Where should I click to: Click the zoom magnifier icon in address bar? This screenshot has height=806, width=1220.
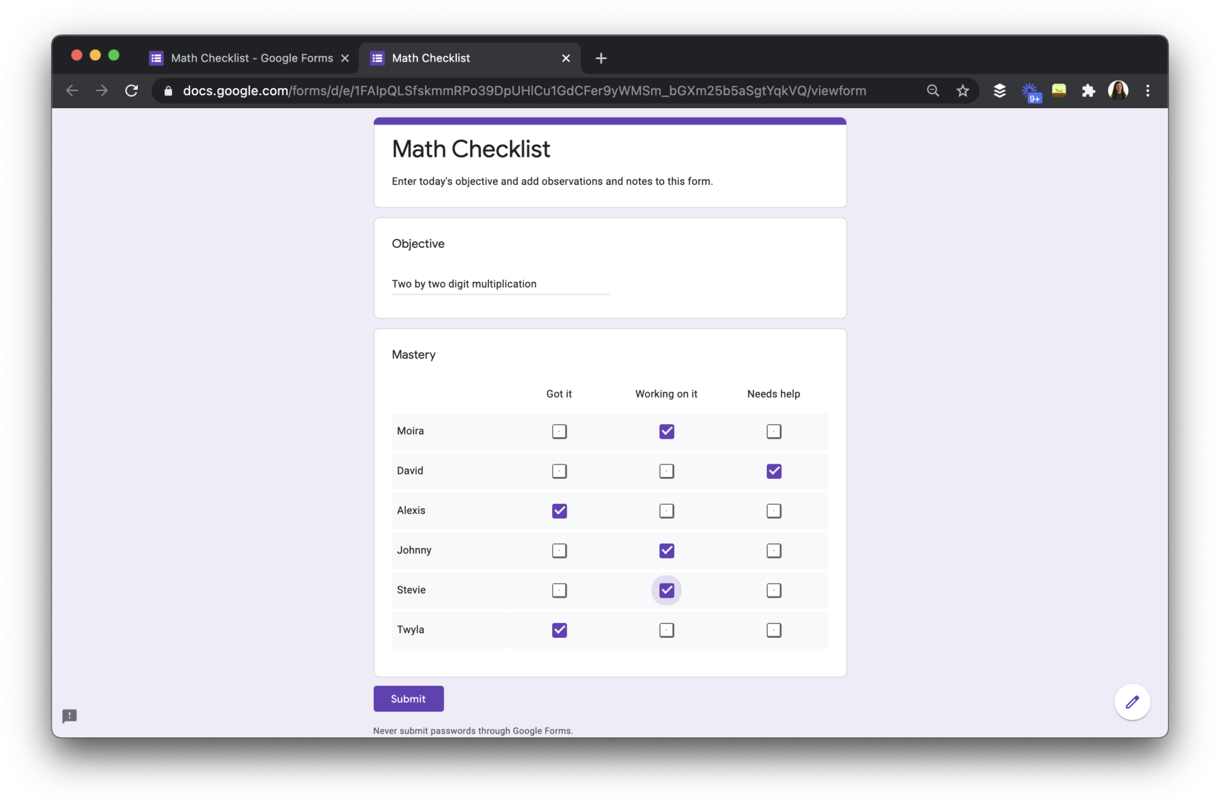[x=933, y=91]
